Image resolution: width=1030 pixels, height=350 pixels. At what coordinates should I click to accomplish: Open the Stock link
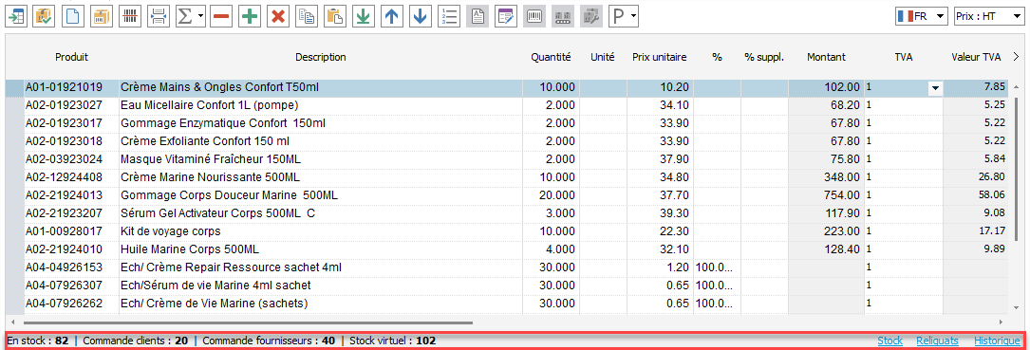[890, 341]
